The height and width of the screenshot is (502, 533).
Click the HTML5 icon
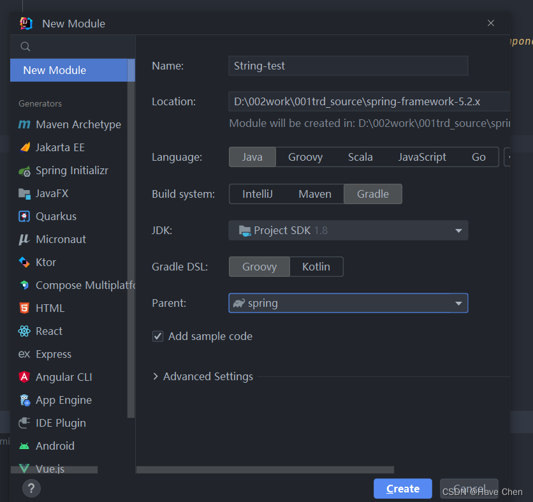pos(24,308)
